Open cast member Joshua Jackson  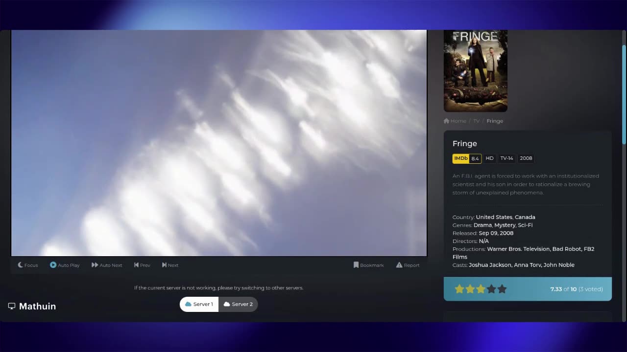point(490,265)
